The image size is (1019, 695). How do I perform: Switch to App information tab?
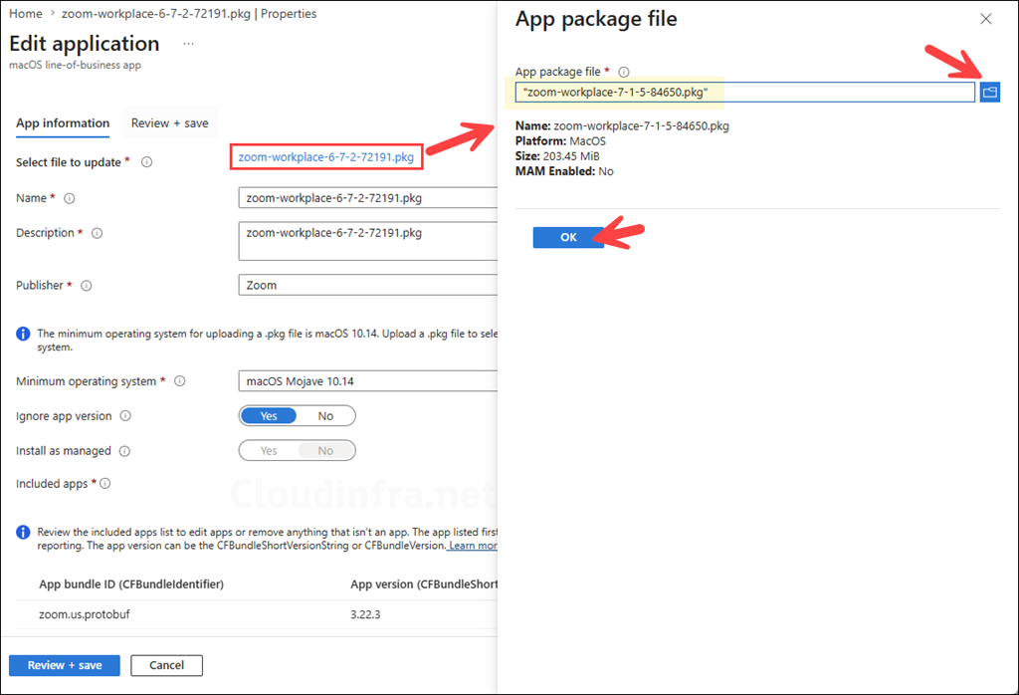click(63, 123)
